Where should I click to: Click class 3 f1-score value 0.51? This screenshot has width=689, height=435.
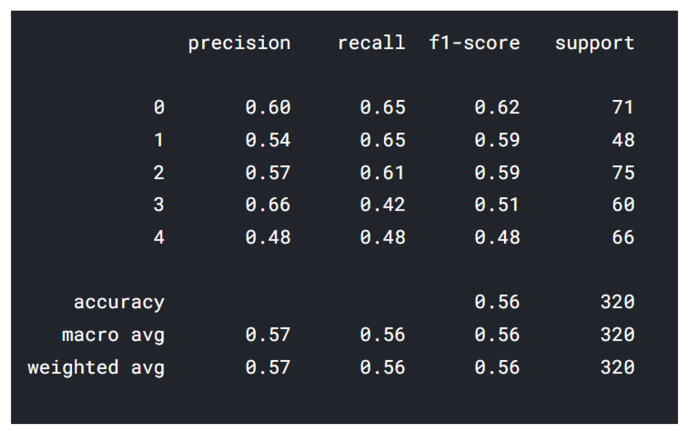(497, 205)
